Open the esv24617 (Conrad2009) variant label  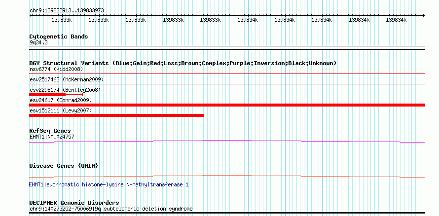click(61, 100)
